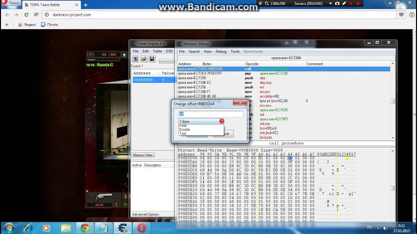The width and height of the screenshot is (417, 234).
Task: Click hex row address 098E5DC8
Action: pyautogui.click(x=187, y=170)
